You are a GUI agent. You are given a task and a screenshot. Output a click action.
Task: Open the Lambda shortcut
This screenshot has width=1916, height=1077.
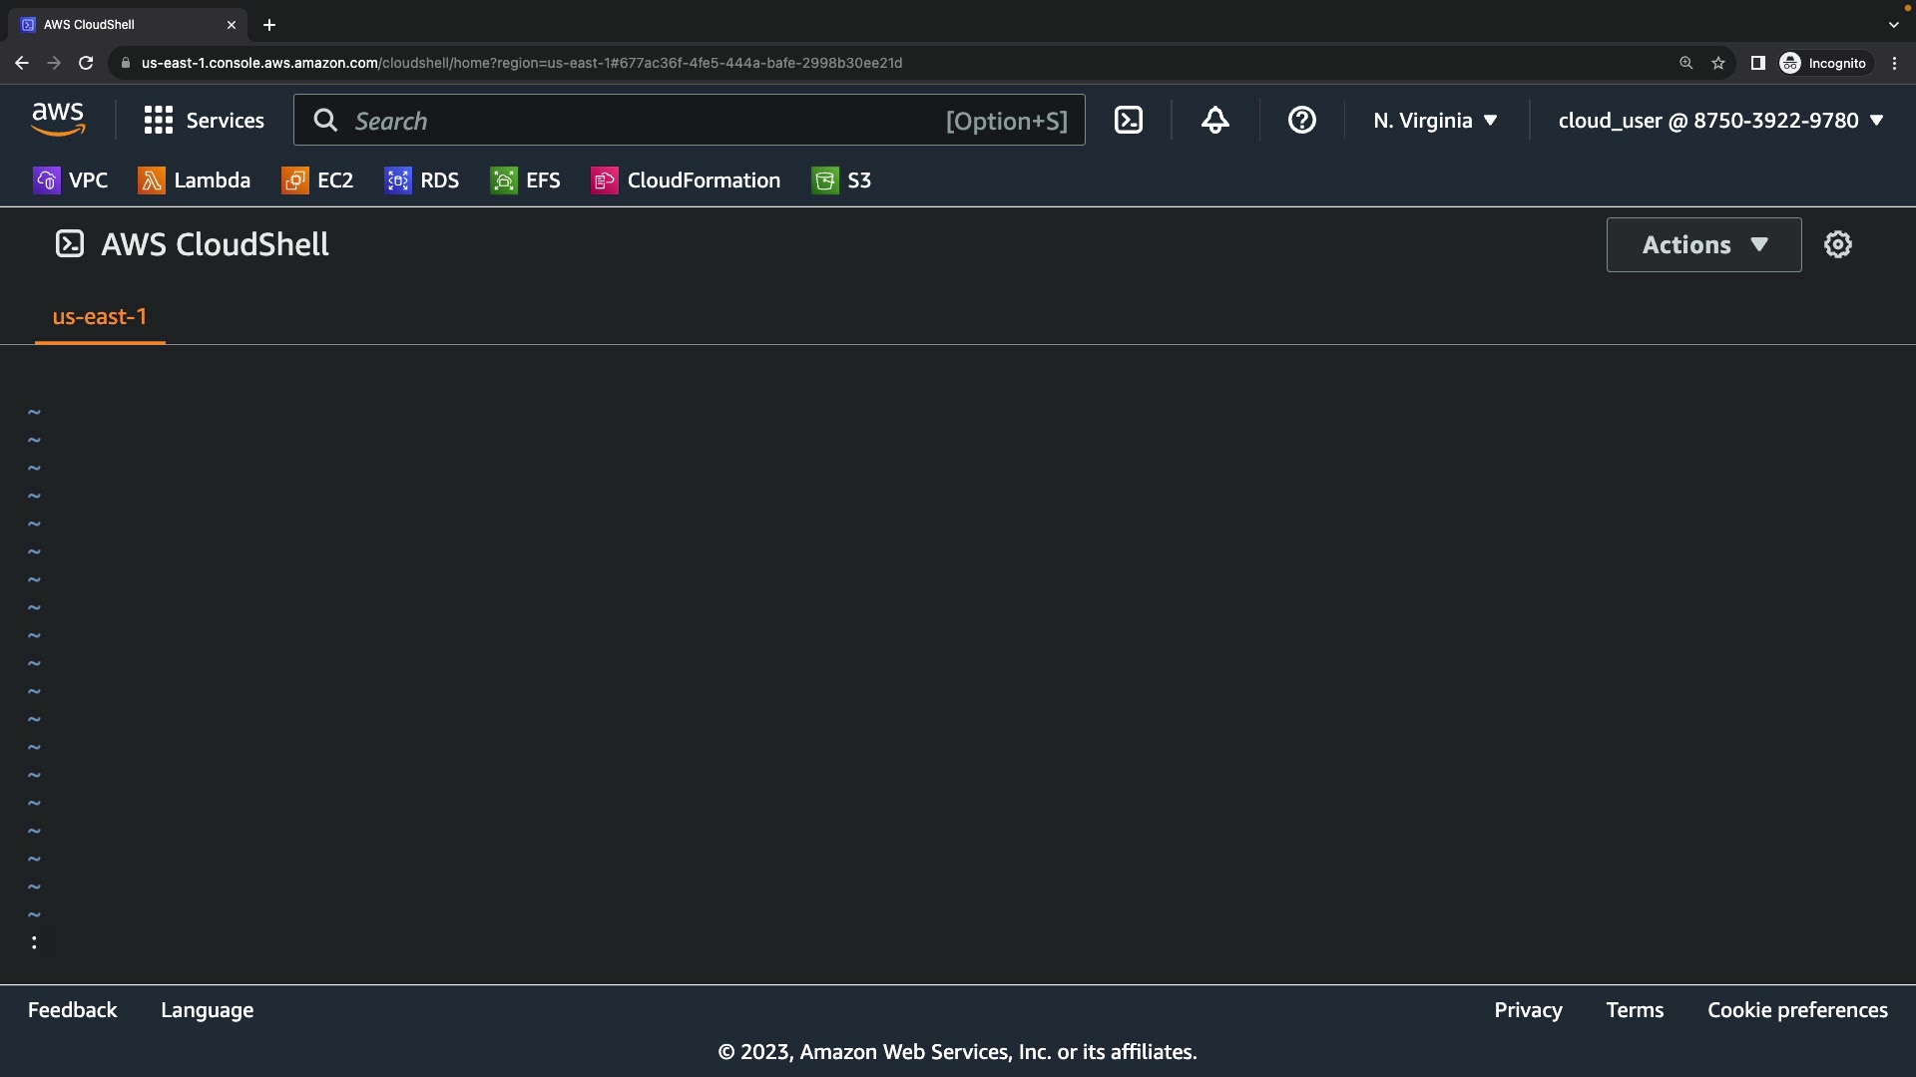pyautogui.click(x=195, y=180)
